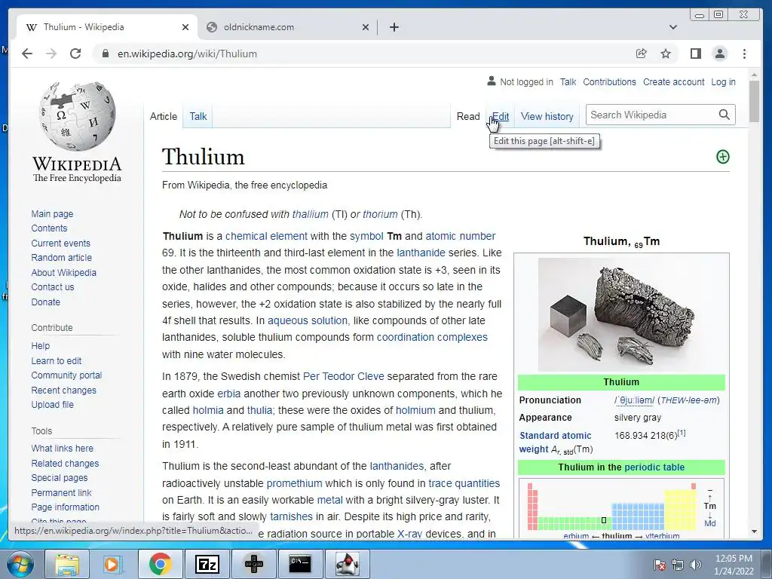Click the Donate sidebar link
The height and width of the screenshot is (579, 772).
[x=46, y=302]
